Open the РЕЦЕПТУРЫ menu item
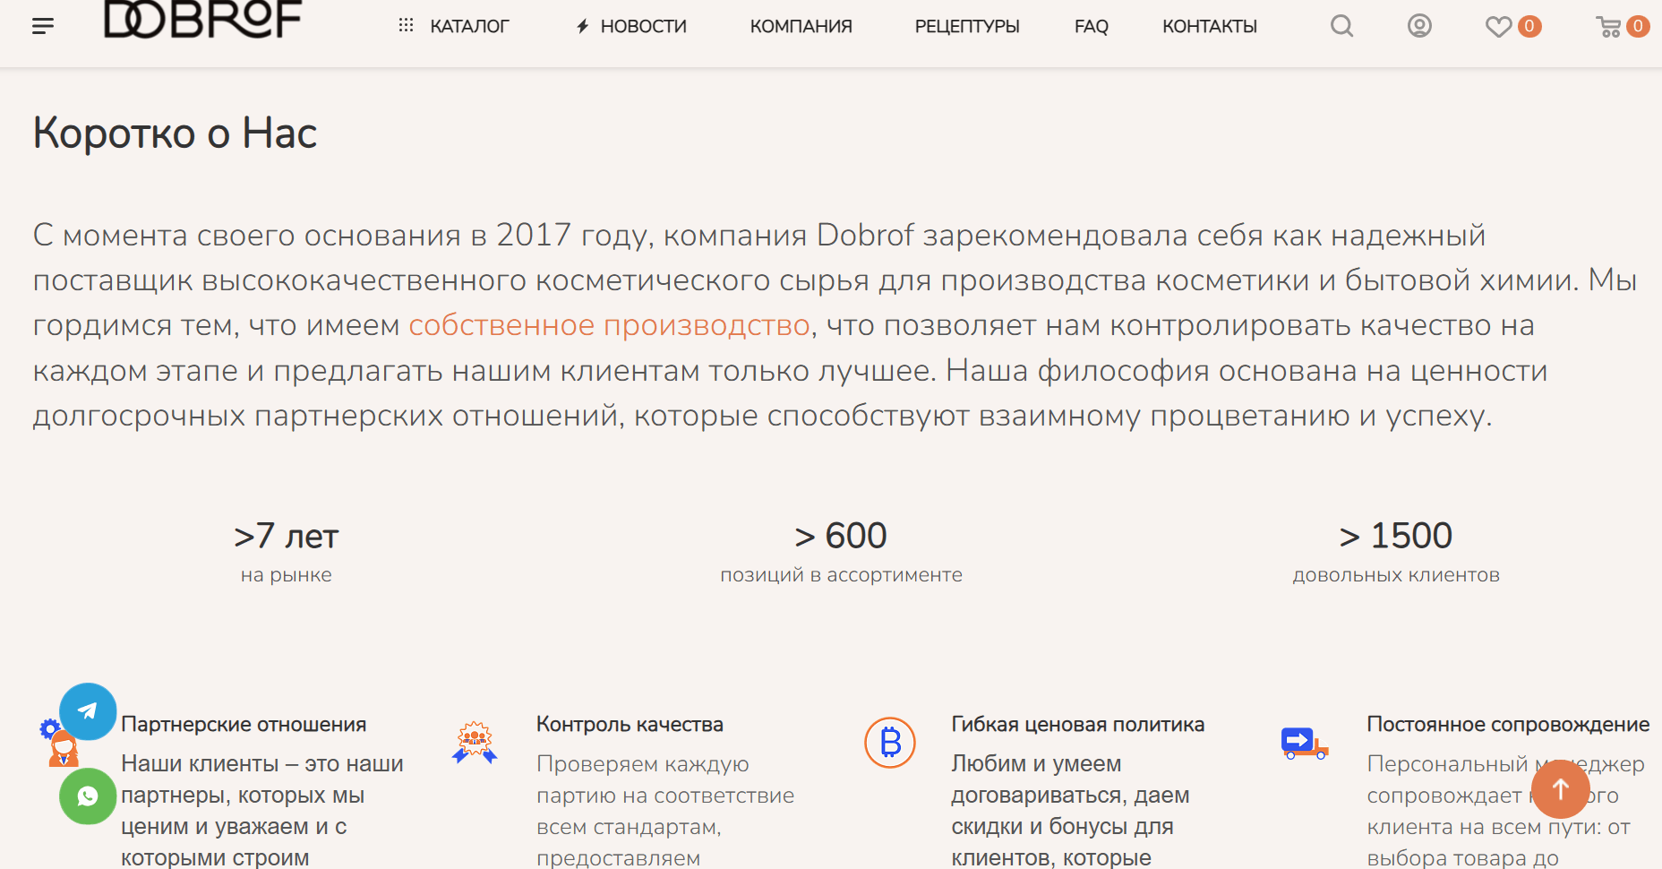Screen dimensions: 1662x869 [967, 27]
